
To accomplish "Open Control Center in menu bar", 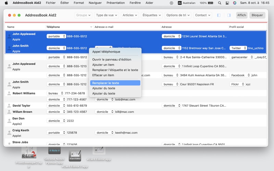I will 227,3.
